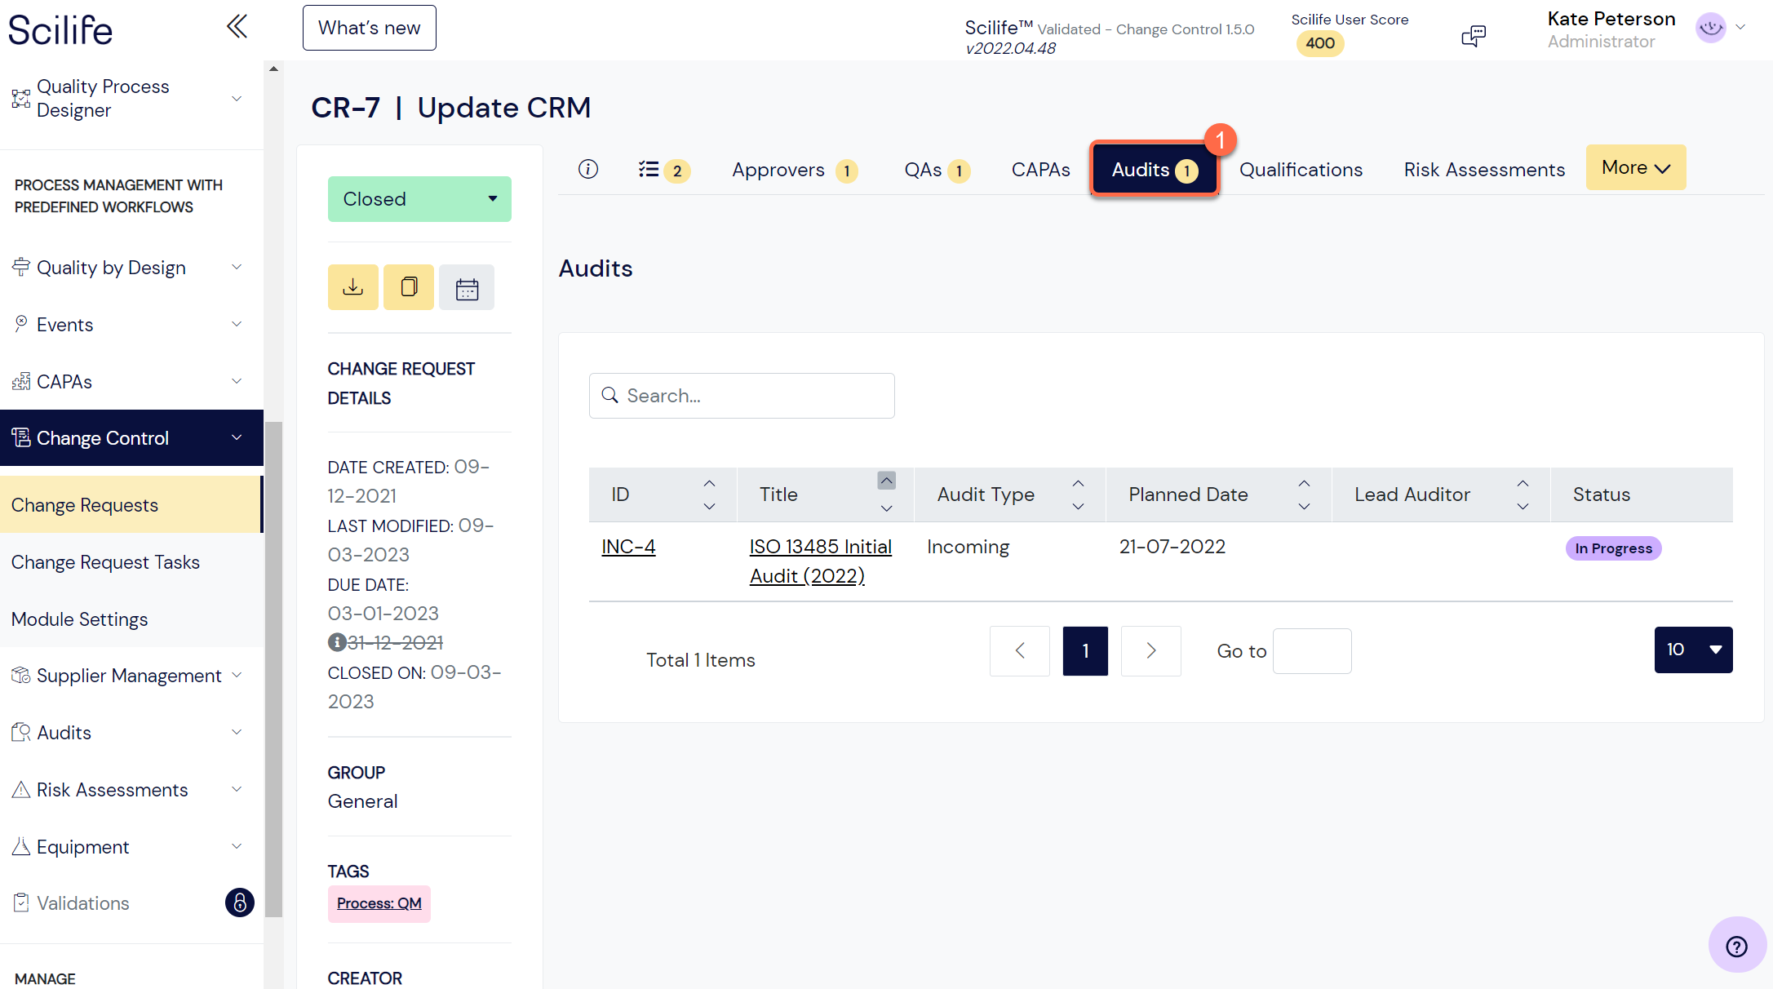Open Qualifications tab
This screenshot has height=989, width=1773.
point(1301,170)
